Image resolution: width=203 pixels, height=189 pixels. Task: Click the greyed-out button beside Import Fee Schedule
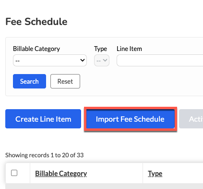coord(191,119)
